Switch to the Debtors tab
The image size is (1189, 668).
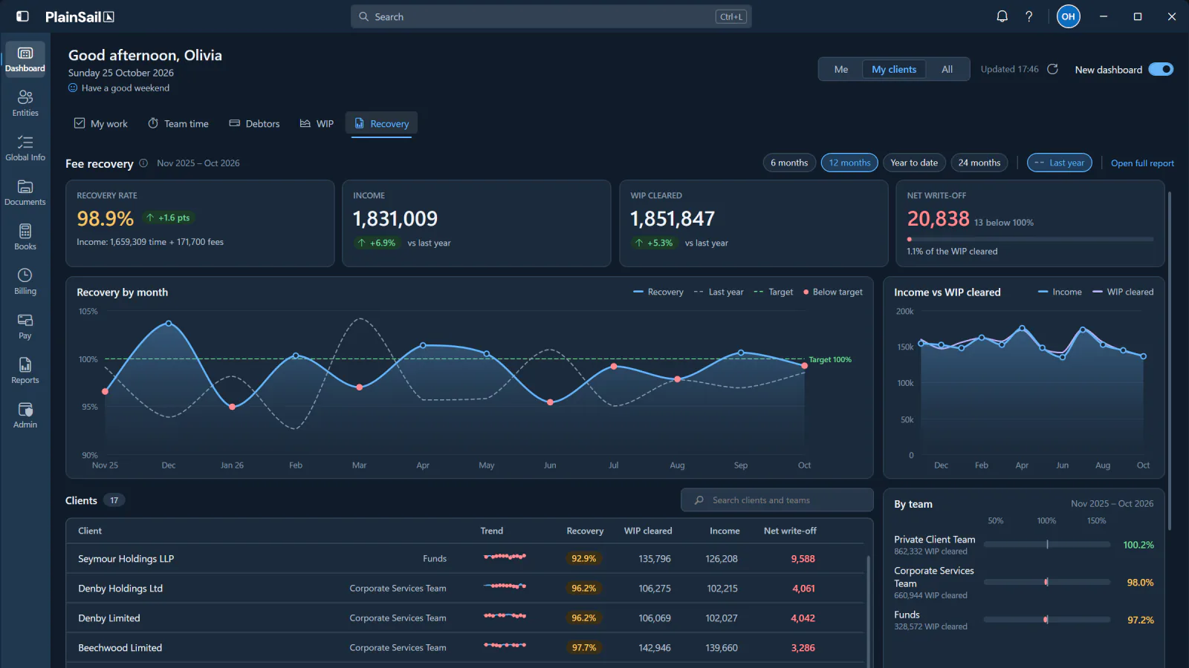click(x=254, y=124)
